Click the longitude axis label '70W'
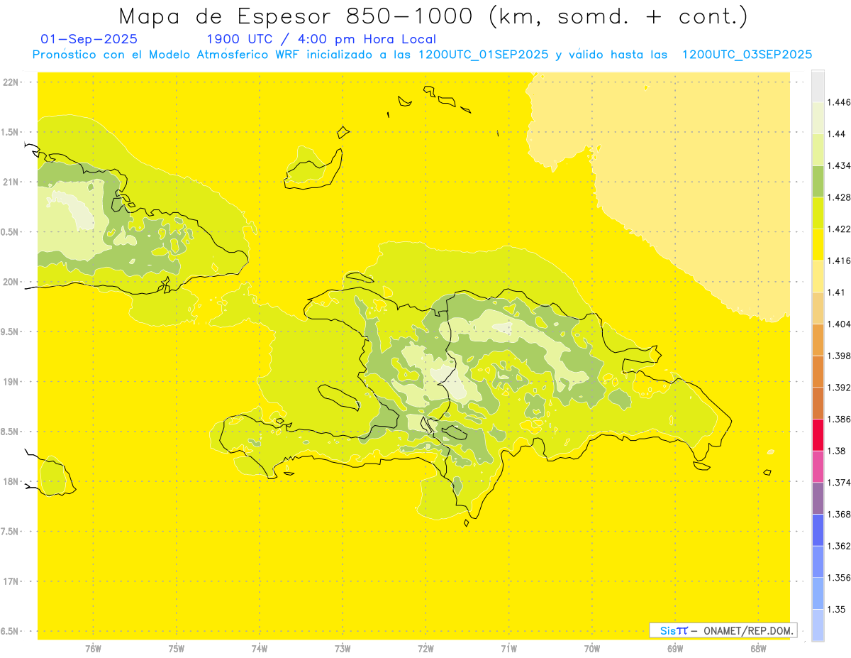Image resolution: width=851 pixels, height=658 pixels. (592, 648)
